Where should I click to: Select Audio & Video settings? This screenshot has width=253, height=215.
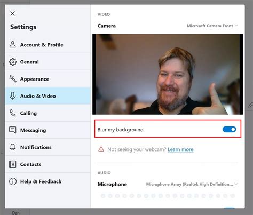coord(48,96)
